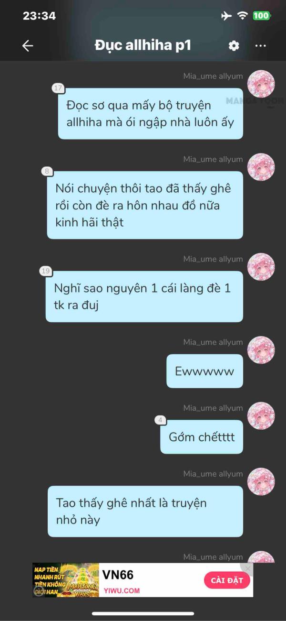Tap avatar beside 'Gớm chếtttt' message
This screenshot has height=621, width=286.
(261, 416)
